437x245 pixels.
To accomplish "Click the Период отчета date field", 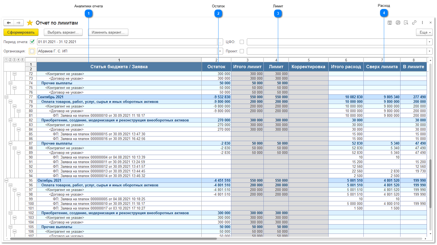I will (x=127, y=42).
